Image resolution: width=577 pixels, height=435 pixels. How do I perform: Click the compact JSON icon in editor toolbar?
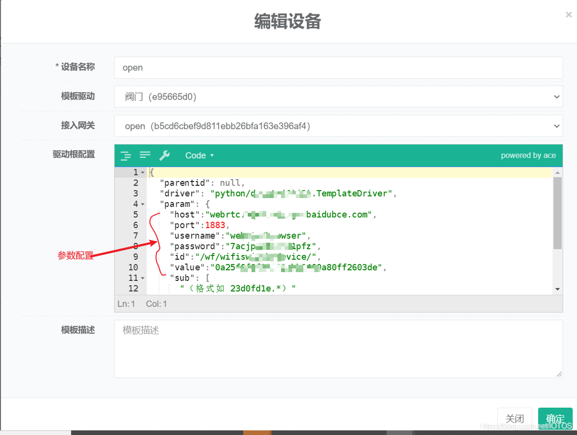(145, 155)
